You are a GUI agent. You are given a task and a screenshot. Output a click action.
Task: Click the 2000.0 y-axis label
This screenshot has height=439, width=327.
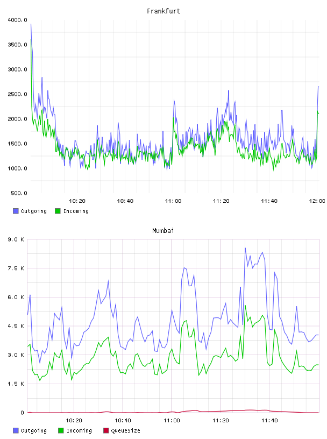point(17,119)
